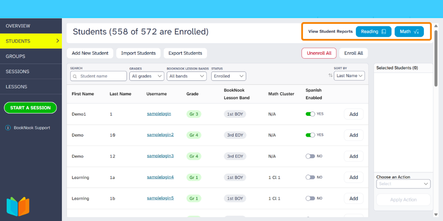Disable Spanish for student Demo1
Image resolution: width=443 pixels, height=221 pixels.
310,114
